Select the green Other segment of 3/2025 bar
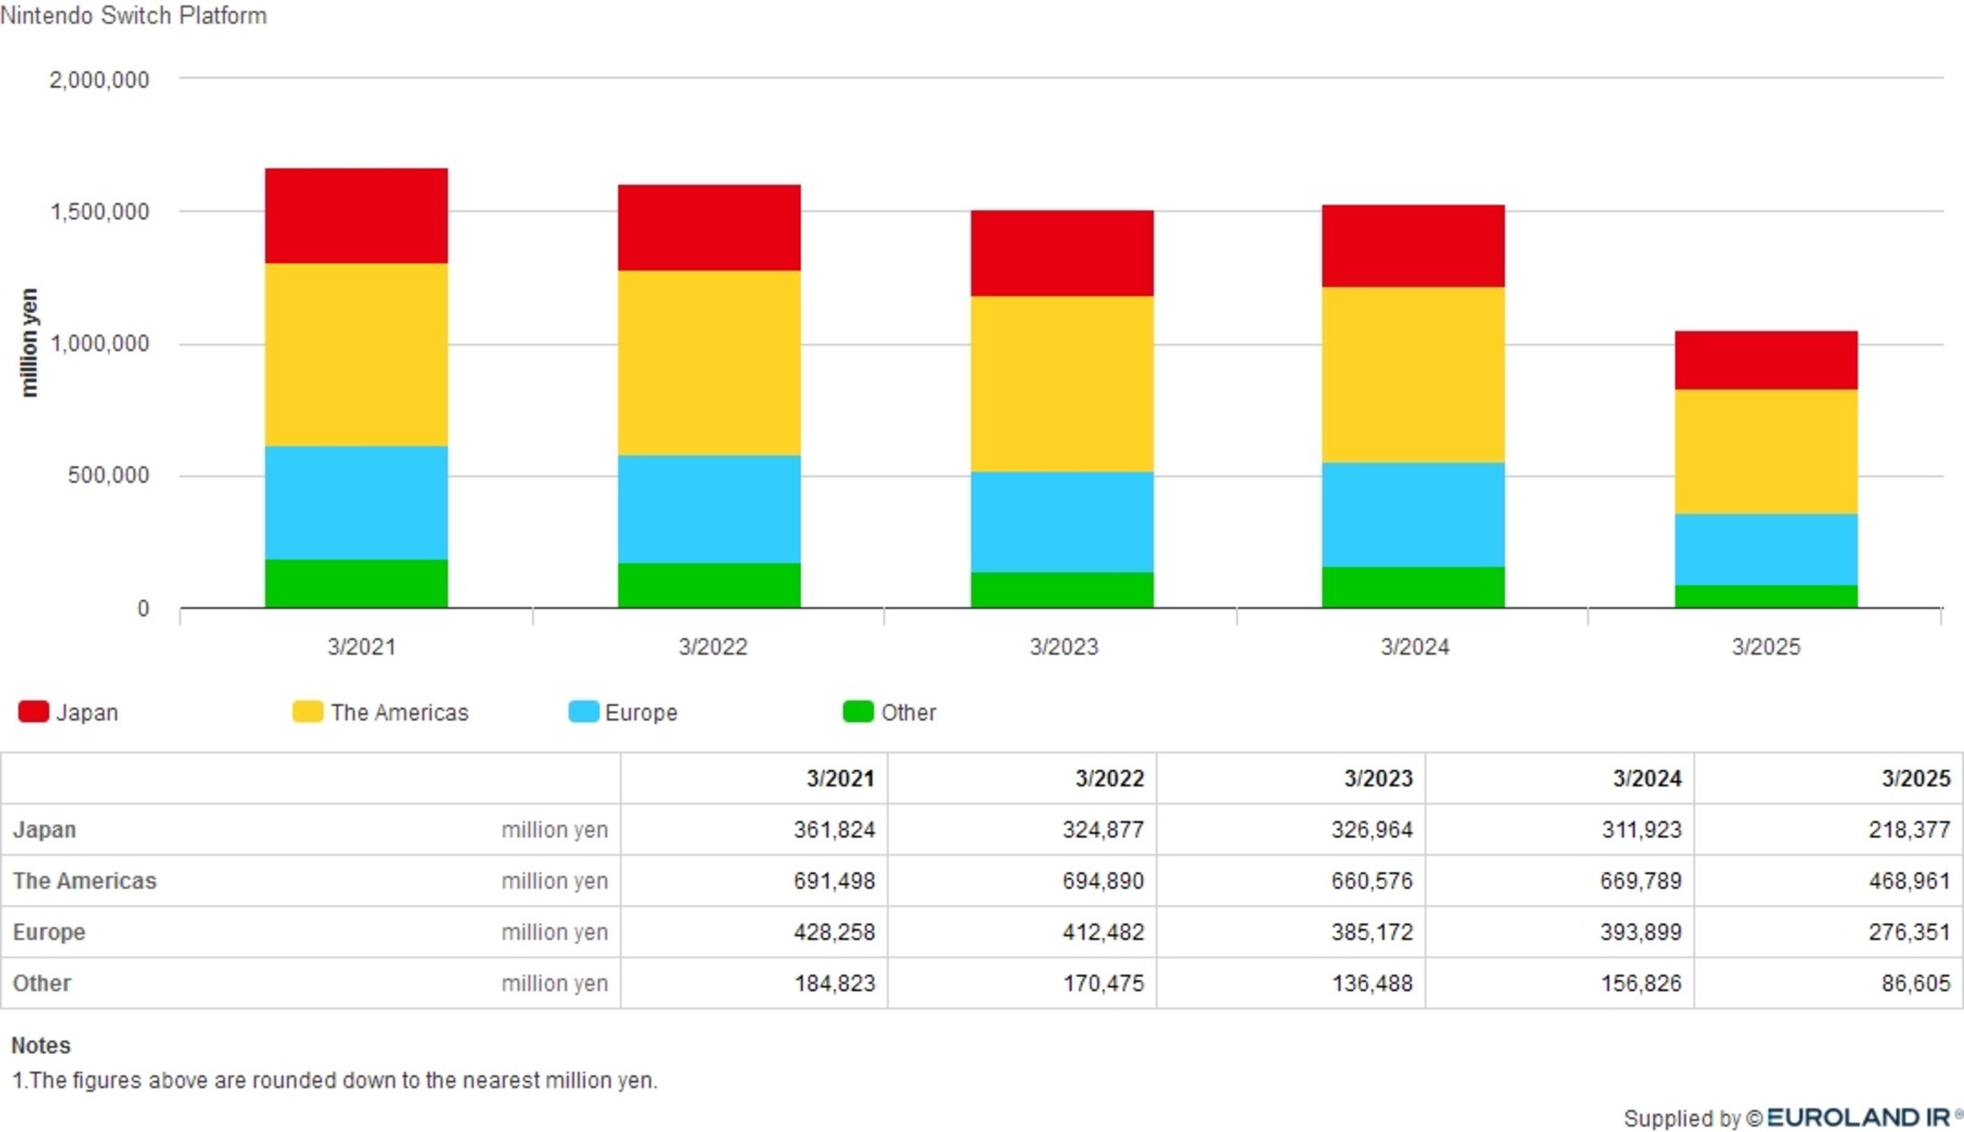This screenshot has height=1132, width=1964. tap(1767, 596)
